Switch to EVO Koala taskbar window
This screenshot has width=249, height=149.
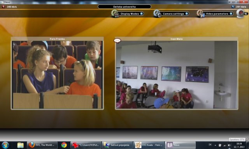click(149, 145)
